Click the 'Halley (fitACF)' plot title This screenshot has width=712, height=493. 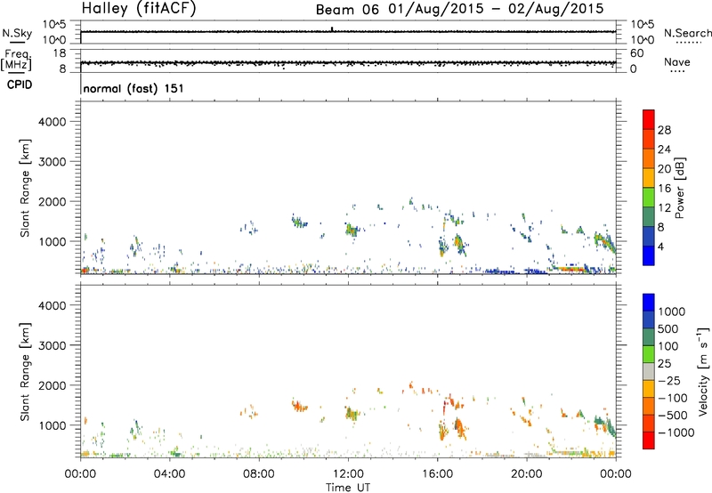139,9
